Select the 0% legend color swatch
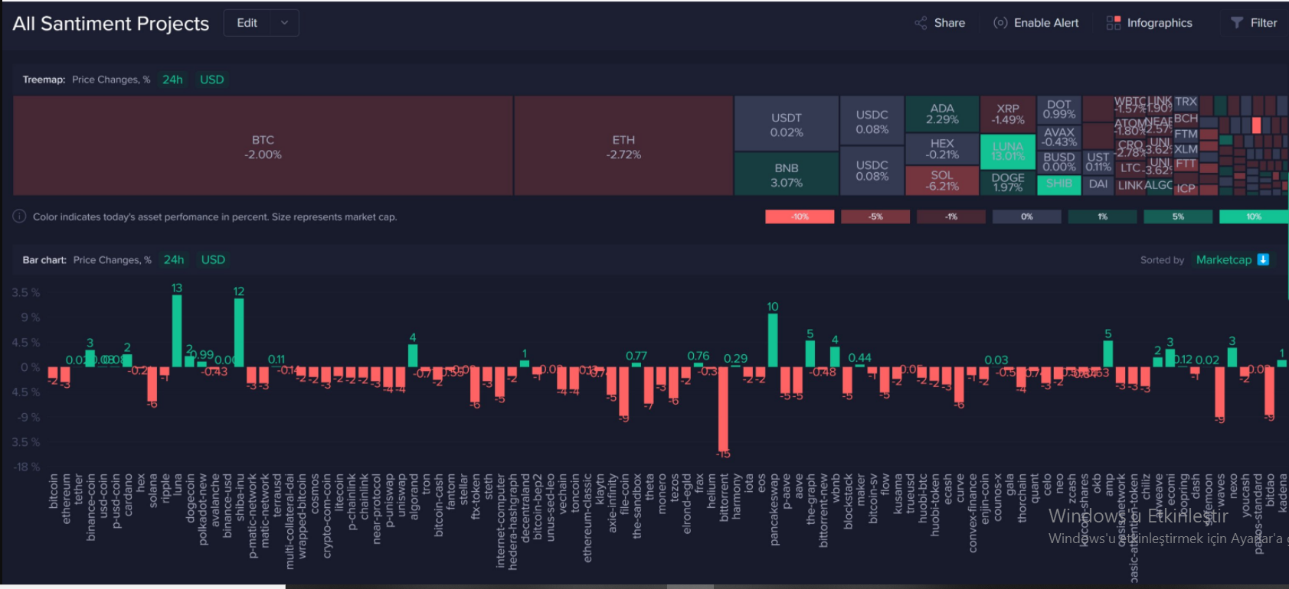 pos(1027,216)
